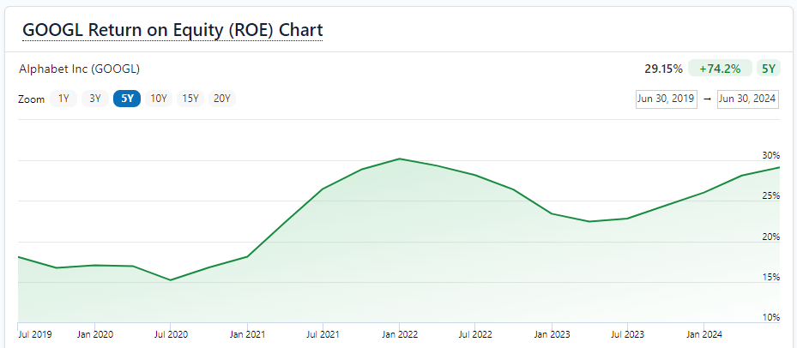The image size is (797, 348).
Task: Select the 5Y zoom range
Action: [x=127, y=99]
